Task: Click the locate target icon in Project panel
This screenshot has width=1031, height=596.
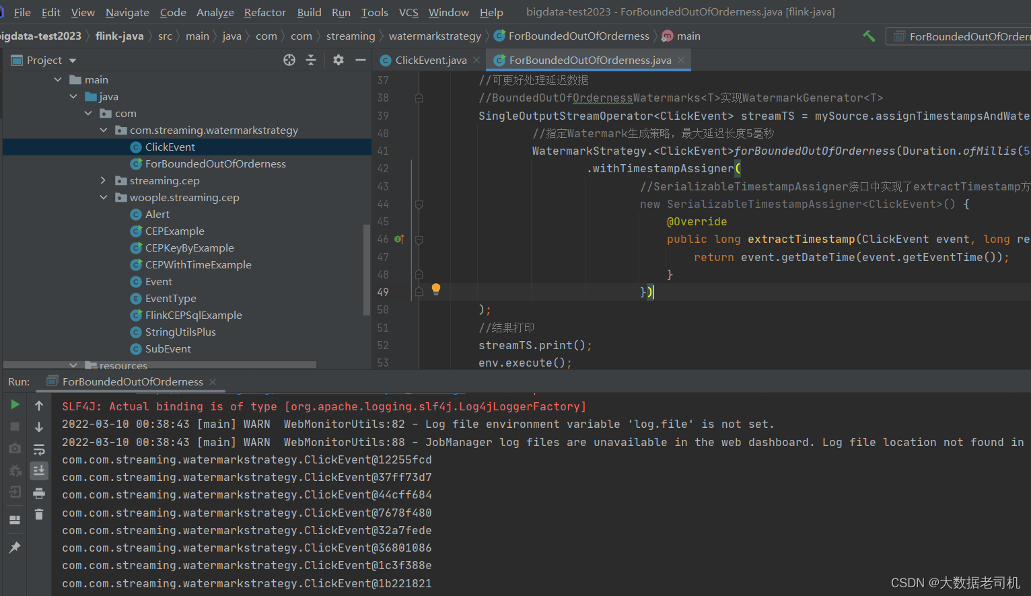Action: pyautogui.click(x=289, y=60)
